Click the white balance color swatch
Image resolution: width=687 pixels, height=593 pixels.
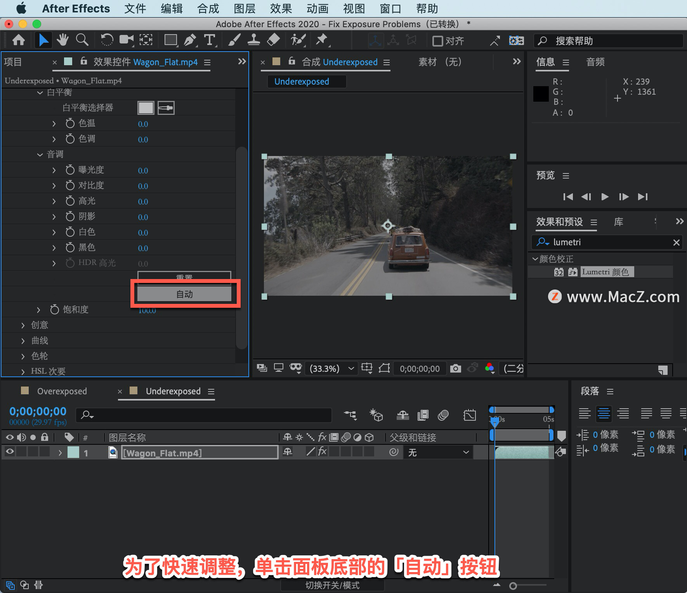click(x=146, y=108)
